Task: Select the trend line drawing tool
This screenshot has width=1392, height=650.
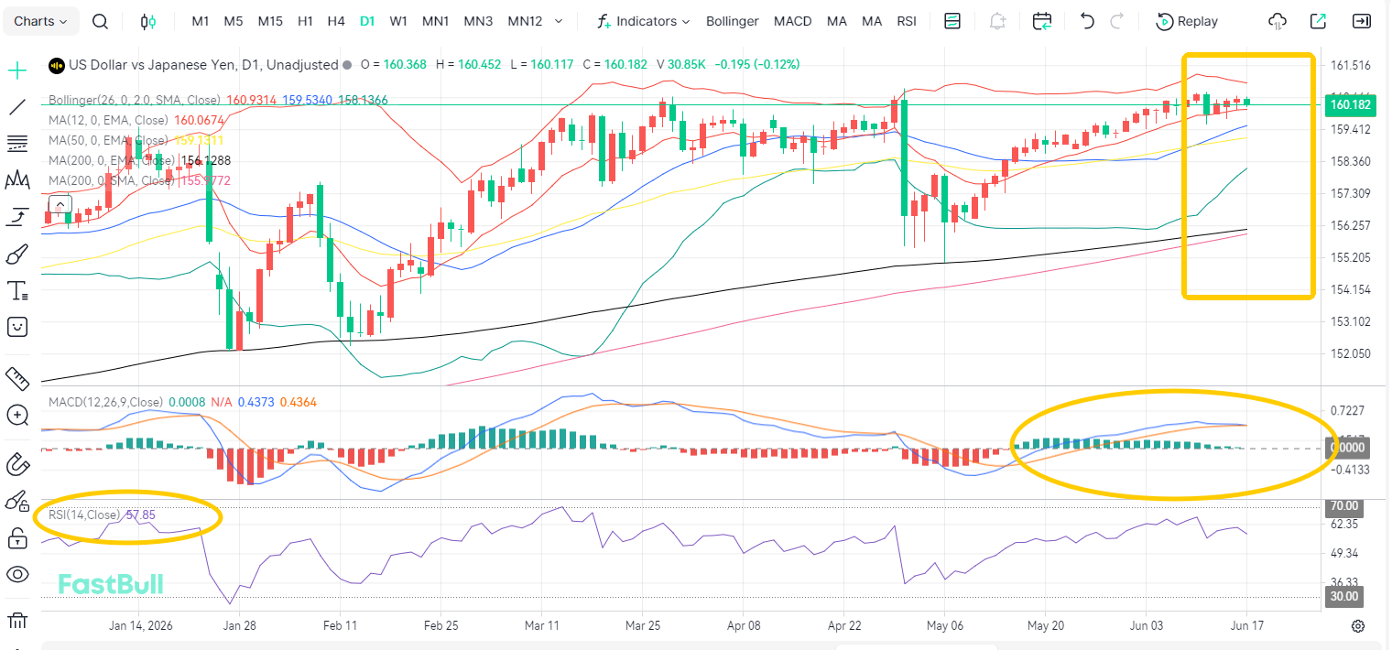Action: [16, 106]
